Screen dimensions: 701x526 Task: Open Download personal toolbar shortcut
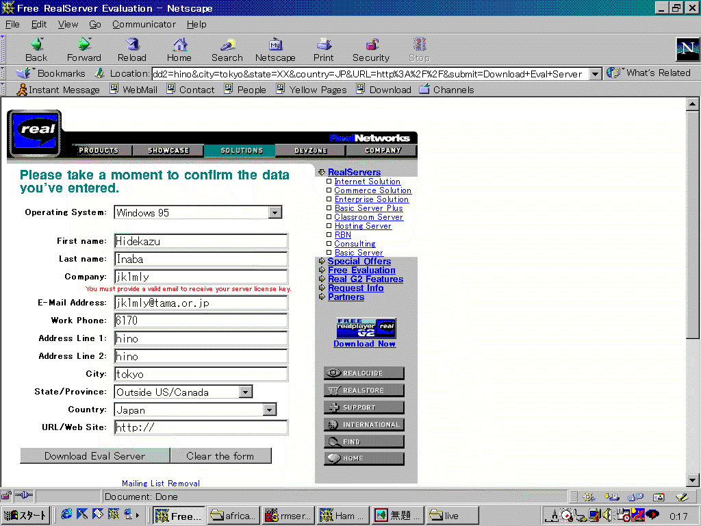click(x=383, y=90)
